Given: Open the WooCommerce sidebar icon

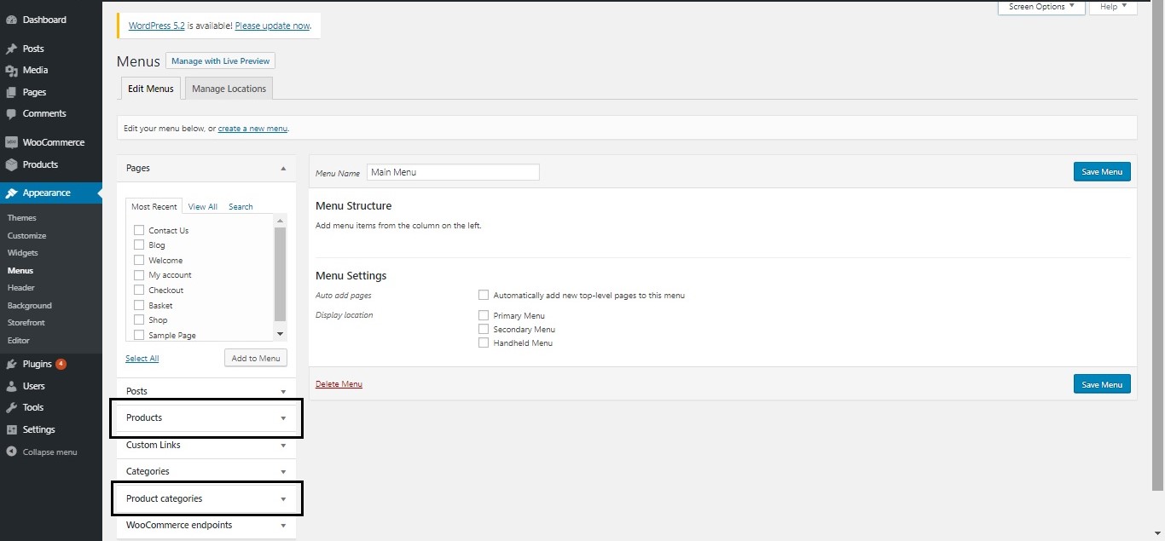Looking at the screenshot, I should tap(11, 141).
